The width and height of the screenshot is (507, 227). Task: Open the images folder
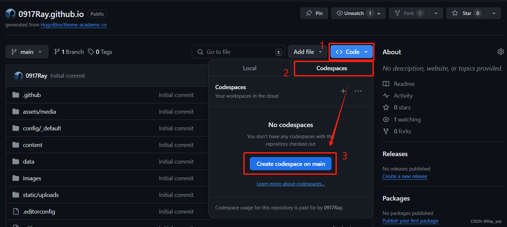coord(32,178)
